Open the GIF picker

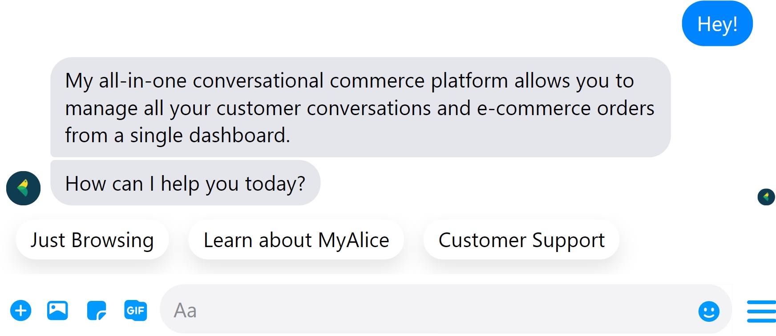click(135, 310)
